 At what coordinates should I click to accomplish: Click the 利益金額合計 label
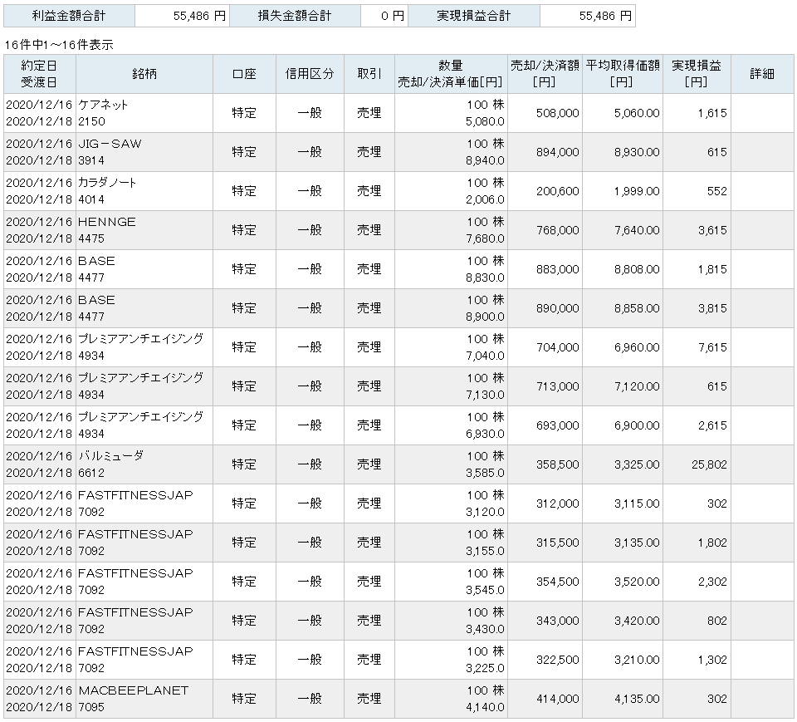69,16
